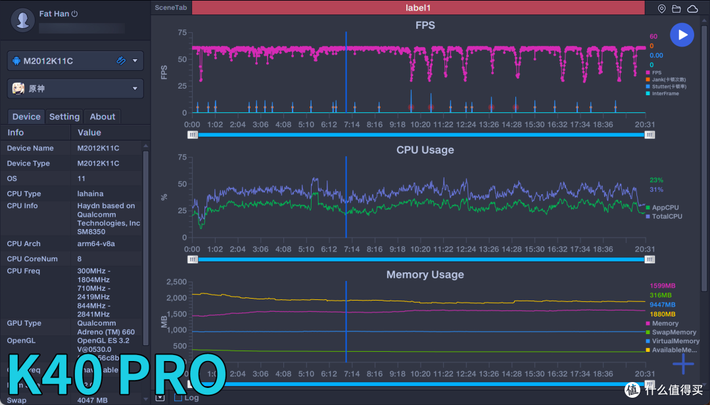Click the SceneTab label
Image resolution: width=710 pixels, height=405 pixels.
(171, 8)
